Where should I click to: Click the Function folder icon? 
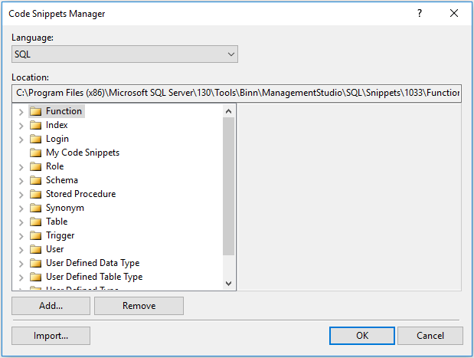coord(35,111)
